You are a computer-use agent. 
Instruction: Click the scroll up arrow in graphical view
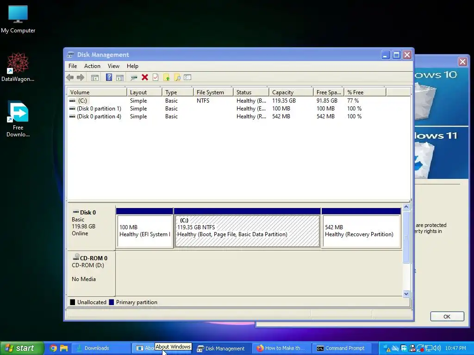click(x=406, y=207)
